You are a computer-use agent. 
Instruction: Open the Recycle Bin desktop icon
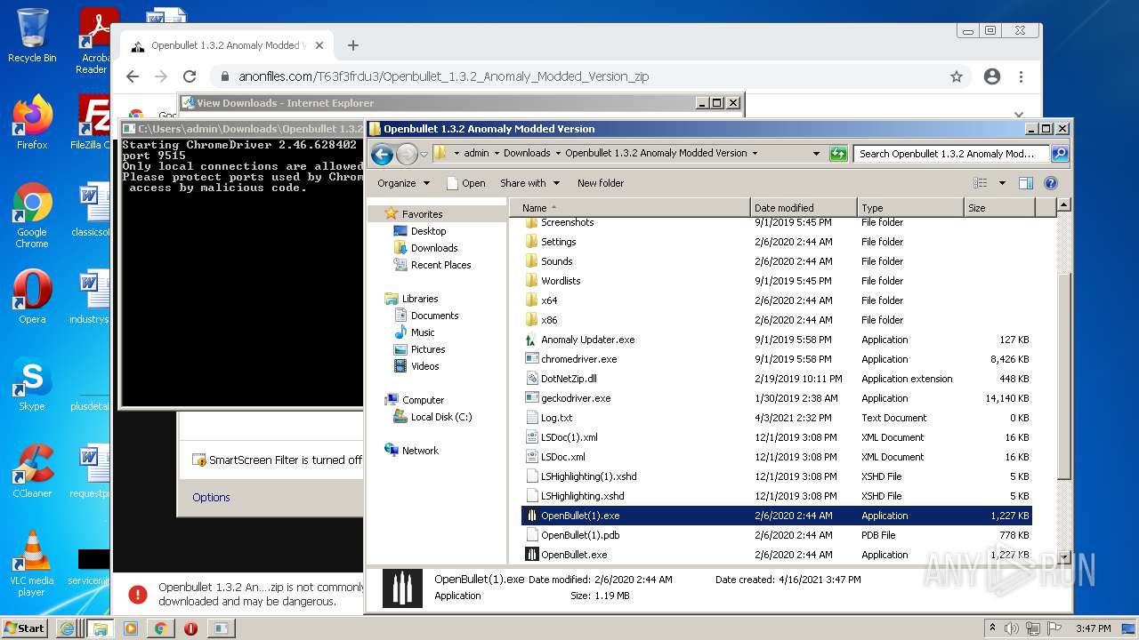click(32, 36)
